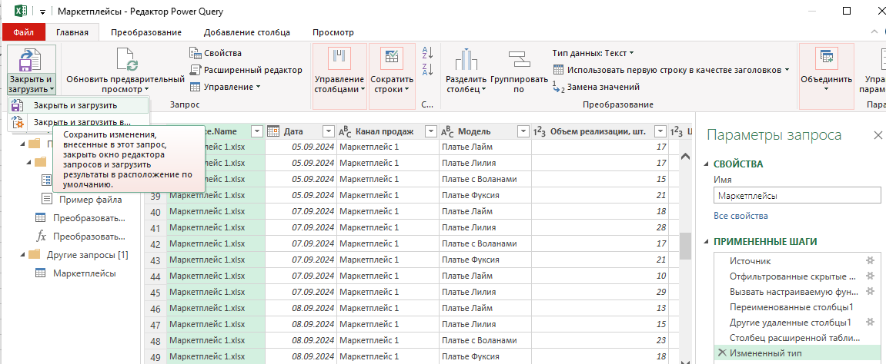Open settings gear of Источник step

[x=870, y=260]
